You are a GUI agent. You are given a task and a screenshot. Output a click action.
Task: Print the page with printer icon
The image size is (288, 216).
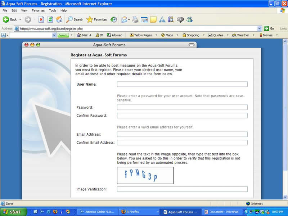[x=135, y=19]
